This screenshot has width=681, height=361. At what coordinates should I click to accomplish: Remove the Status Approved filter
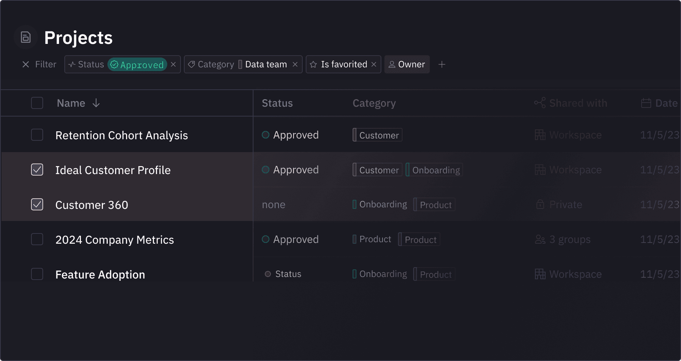[173, 64]
